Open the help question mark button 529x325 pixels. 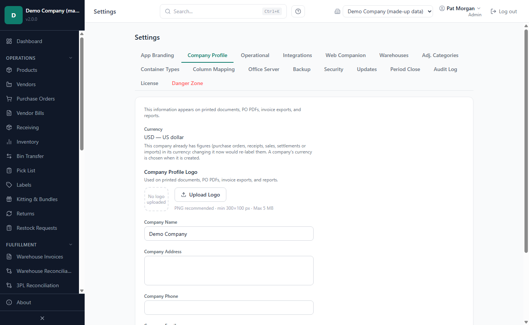(x=298, y=11)
